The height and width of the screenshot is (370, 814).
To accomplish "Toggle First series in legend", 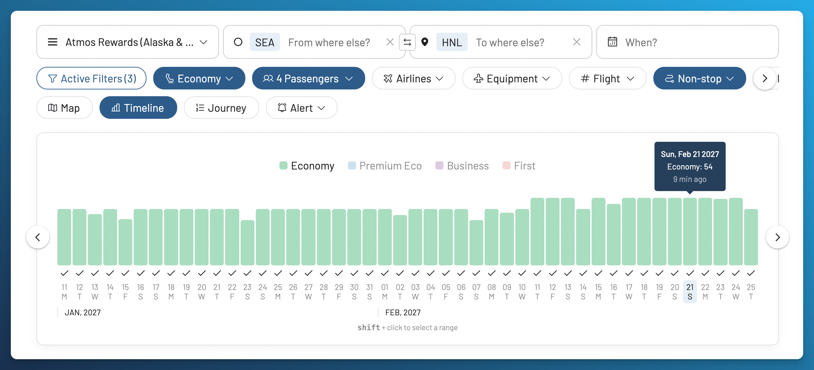I will click(519, 166).
